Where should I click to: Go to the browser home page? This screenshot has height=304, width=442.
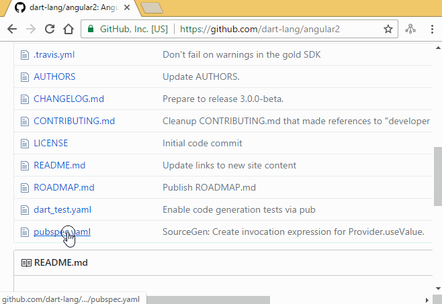(69, 29)
